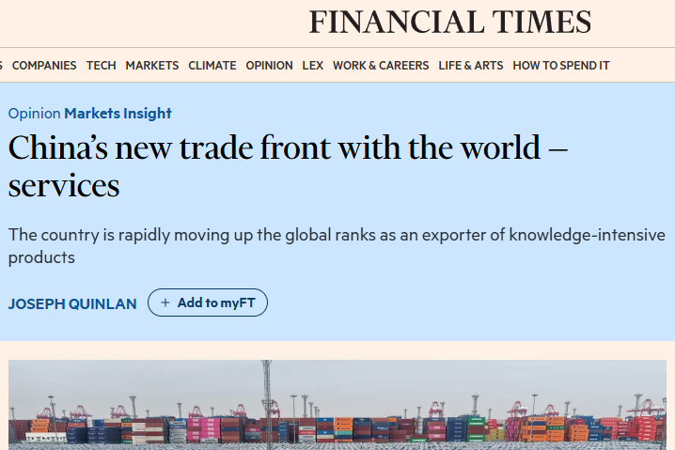Navigate to the Opinion section
Screen dimensions: 675x450
point(269,66)
